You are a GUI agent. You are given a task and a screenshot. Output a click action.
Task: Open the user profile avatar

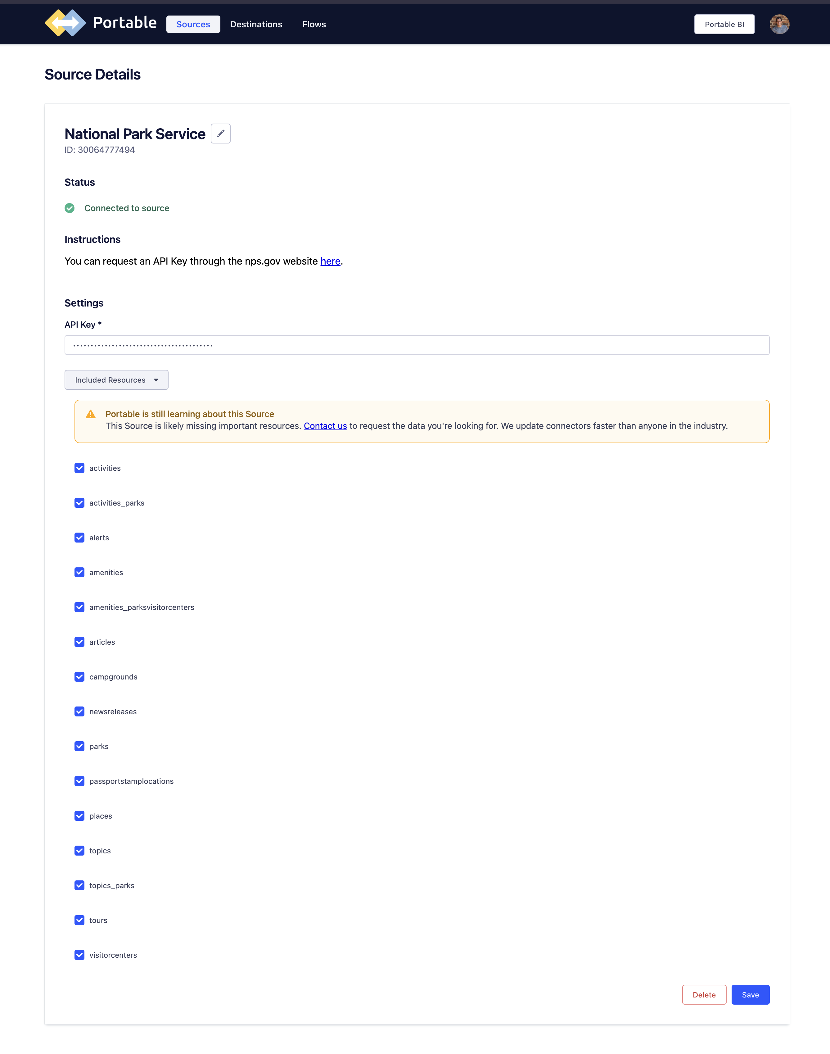(779, 24)
